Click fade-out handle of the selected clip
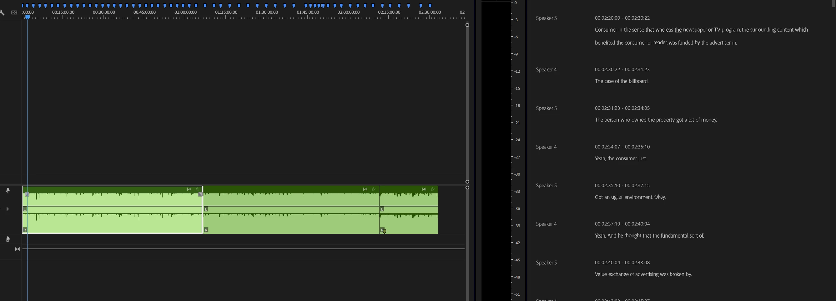Screen dimensions: 836x301 200,195
